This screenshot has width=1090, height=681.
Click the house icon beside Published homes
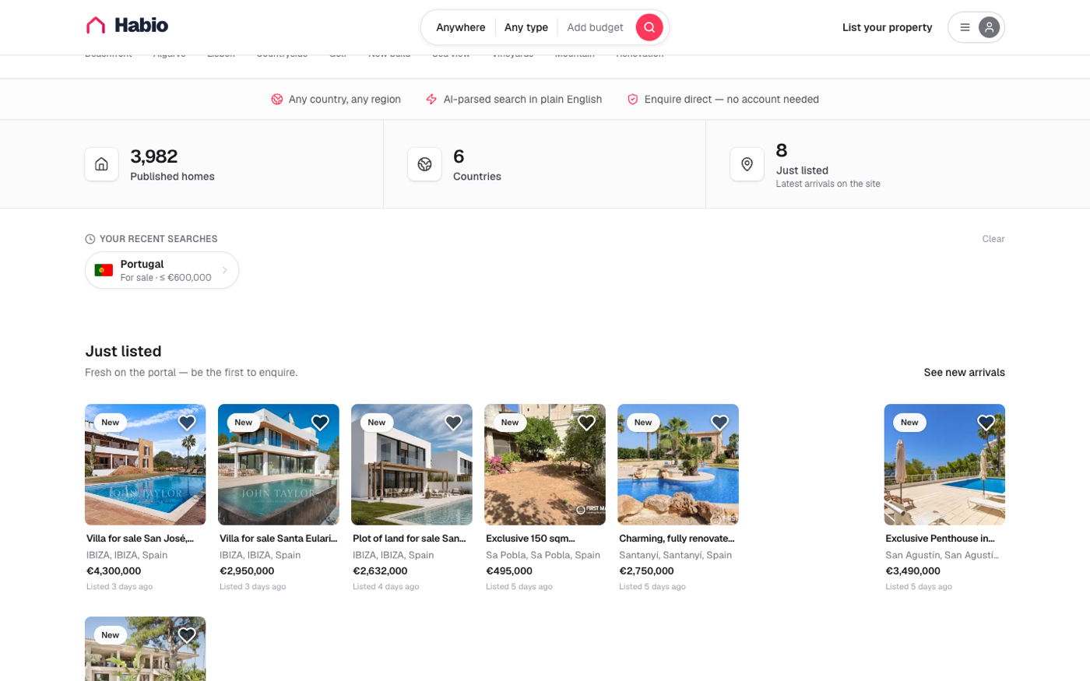[x=101, y=164]
